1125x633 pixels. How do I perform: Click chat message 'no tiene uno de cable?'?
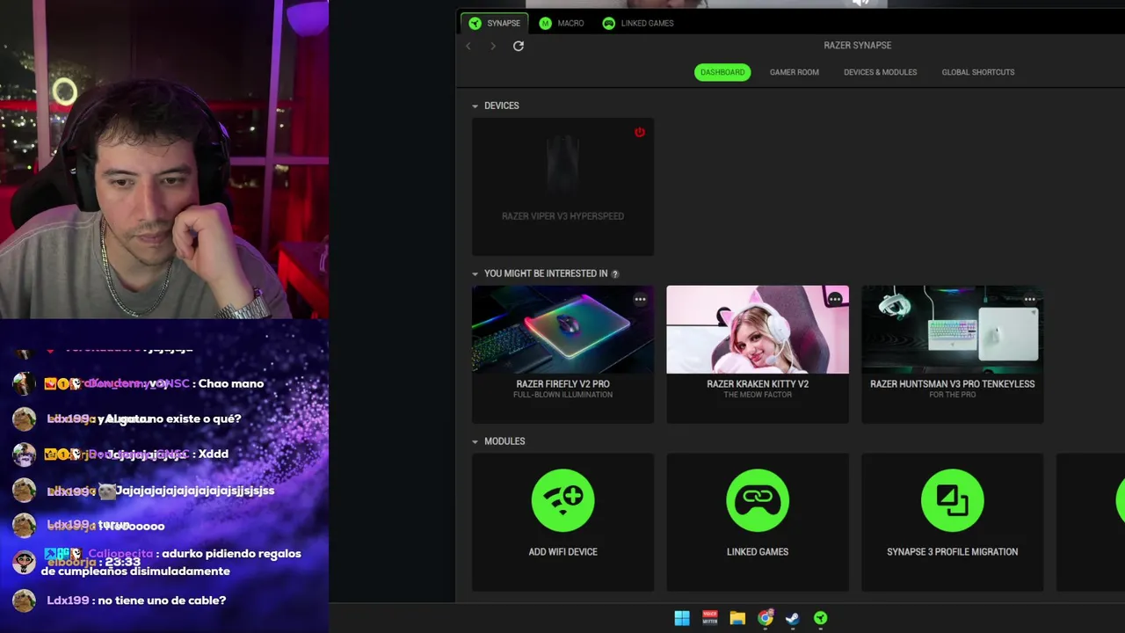coord(162,600)
